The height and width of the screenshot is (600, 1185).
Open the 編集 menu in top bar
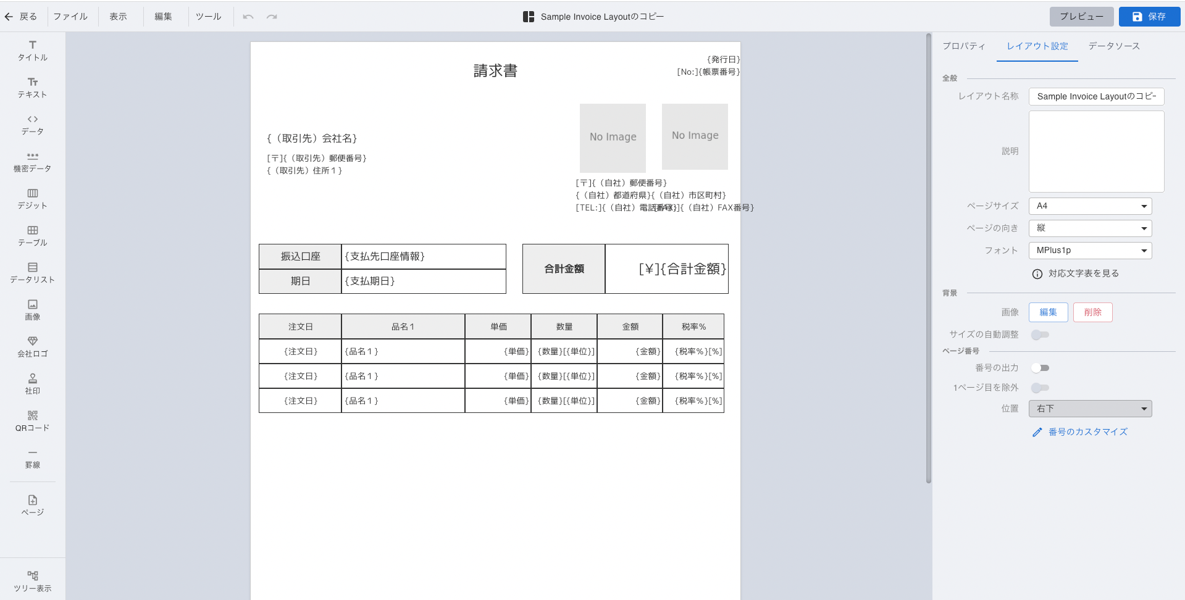pyautogui.click(x=163, y=17)
